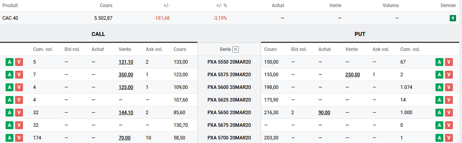462x143 pixels.
Task: Open the PXA 5650 20MAR20 series
Action: coord(229,113)
